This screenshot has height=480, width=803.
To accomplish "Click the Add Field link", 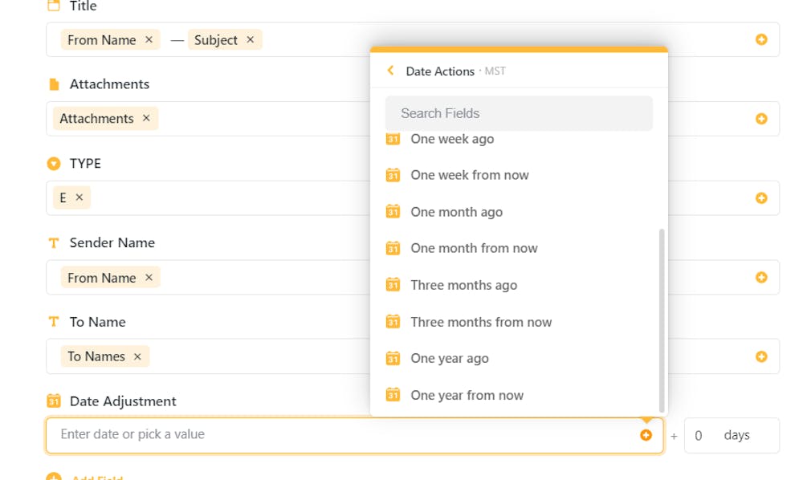I will point(94,476).
